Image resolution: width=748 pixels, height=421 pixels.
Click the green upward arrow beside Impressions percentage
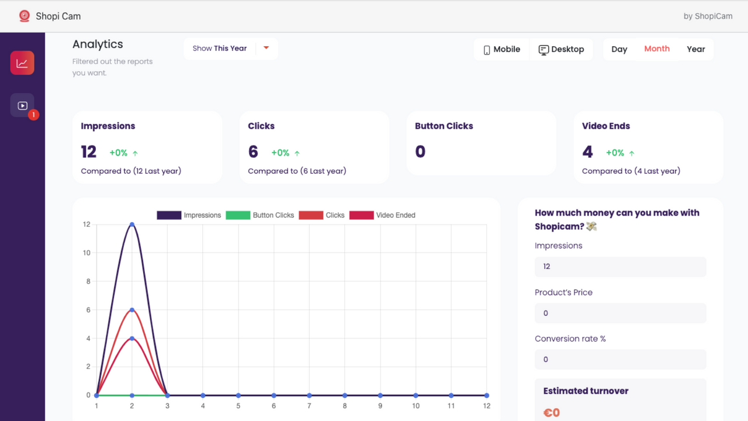pos(134,153)
